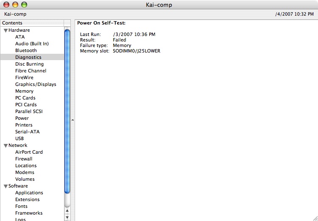Click the scrollbar up arrow
The width and height of the screenshot is (318, 221).
pyautogui.click(x=67, y=211)
